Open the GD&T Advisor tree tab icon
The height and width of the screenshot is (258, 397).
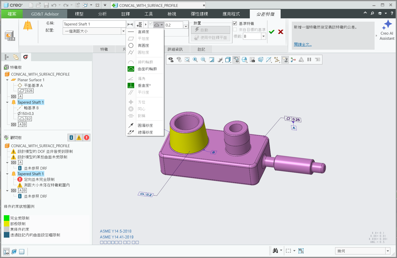tap(25, 57)
